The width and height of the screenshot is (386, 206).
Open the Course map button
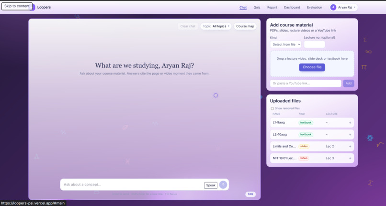pos(245,26)
